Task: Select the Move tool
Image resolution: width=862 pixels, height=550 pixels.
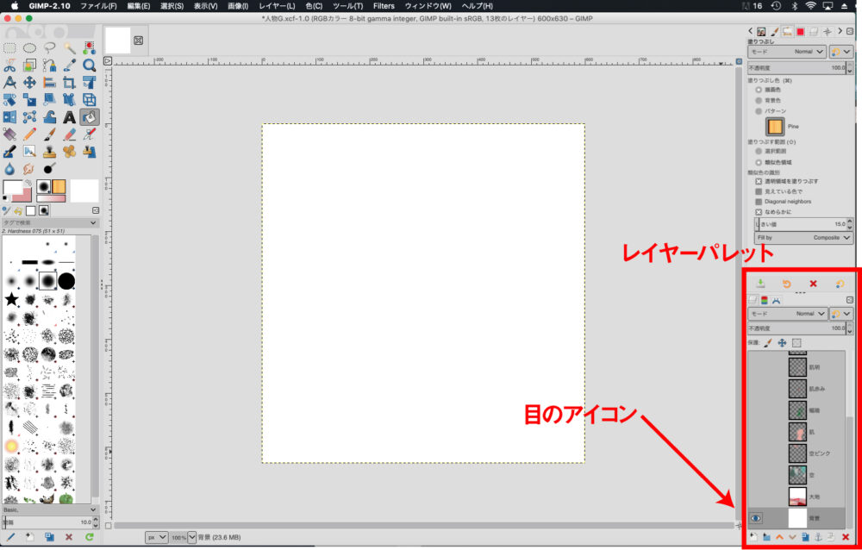Action: point(29,82)
